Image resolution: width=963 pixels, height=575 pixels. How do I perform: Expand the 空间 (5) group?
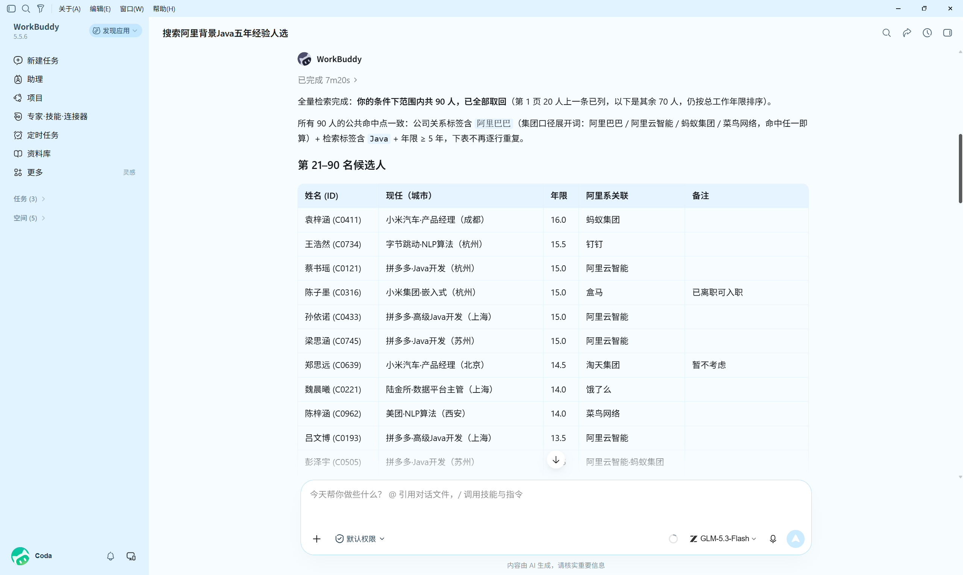[x=29, y=218]
